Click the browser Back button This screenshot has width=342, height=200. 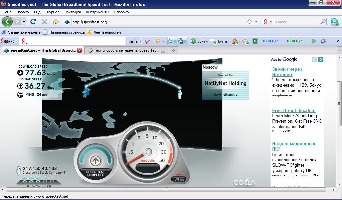click(7, 22)
